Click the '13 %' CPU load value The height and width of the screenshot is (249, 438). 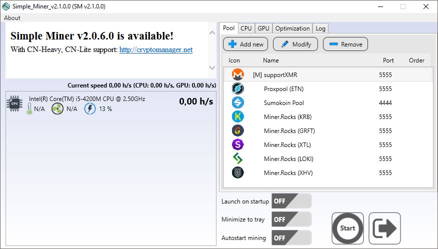(x=105, y=109)
